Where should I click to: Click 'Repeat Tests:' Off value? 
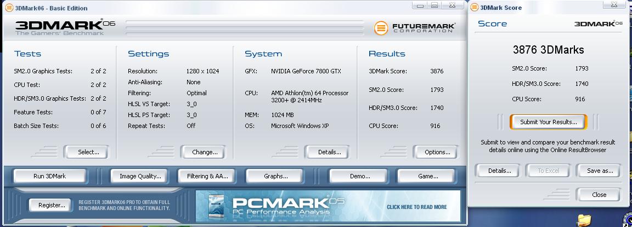click(191, 126)
